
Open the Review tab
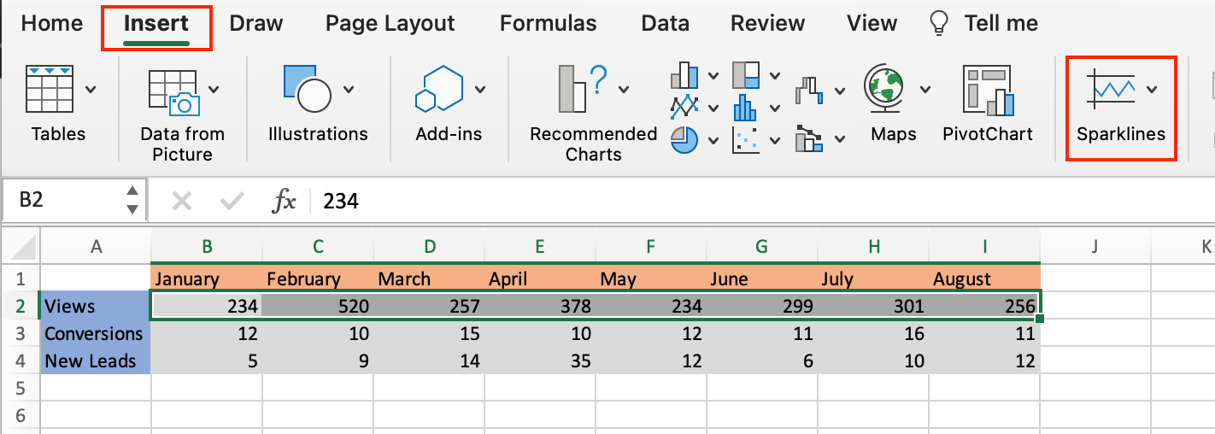pos(768,24)
